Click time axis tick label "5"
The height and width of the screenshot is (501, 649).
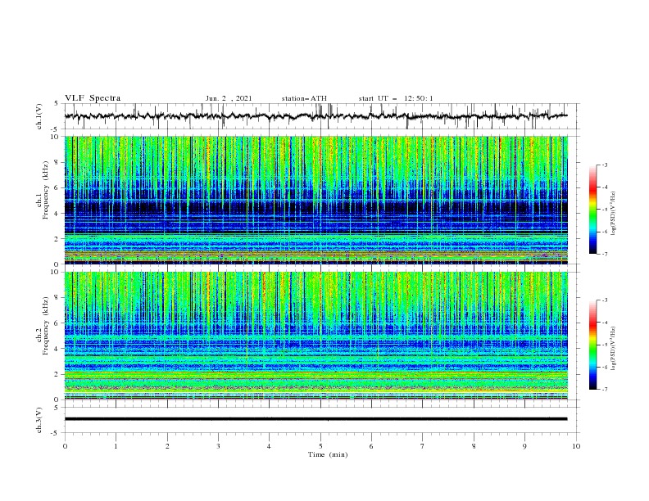coord(320,446)
